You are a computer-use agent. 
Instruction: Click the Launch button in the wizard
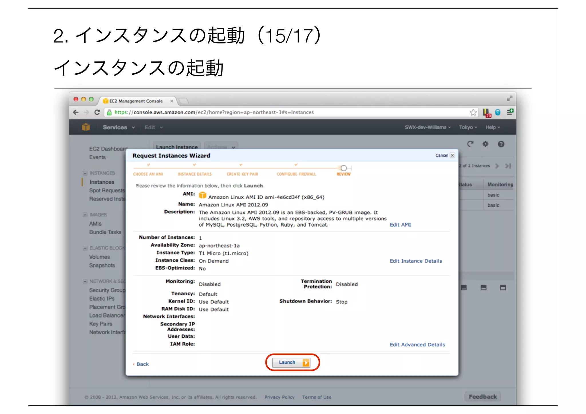[291, 363]
